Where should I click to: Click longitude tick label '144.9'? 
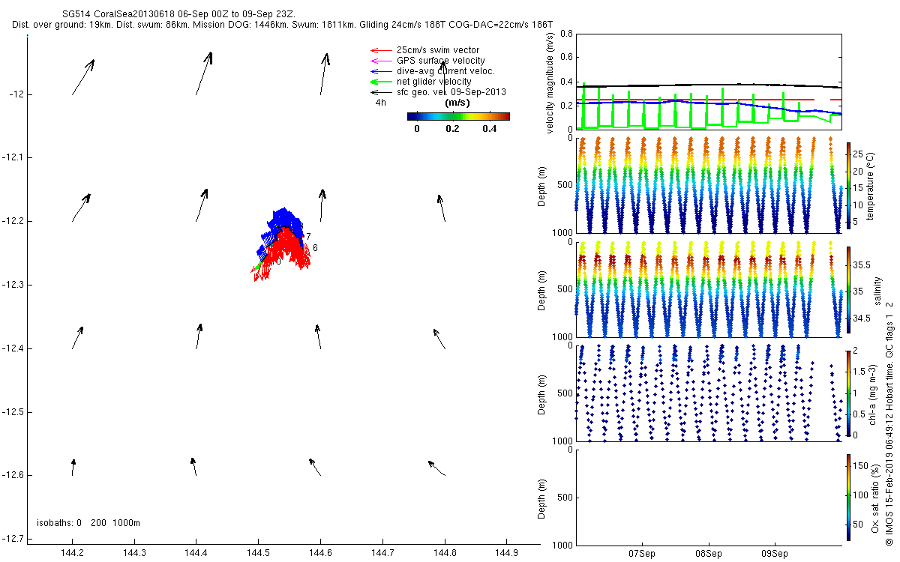click(x=507, y=554)
